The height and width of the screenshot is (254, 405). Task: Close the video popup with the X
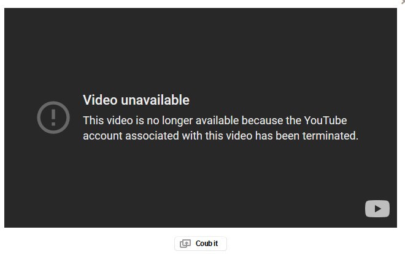click(403, 2)
